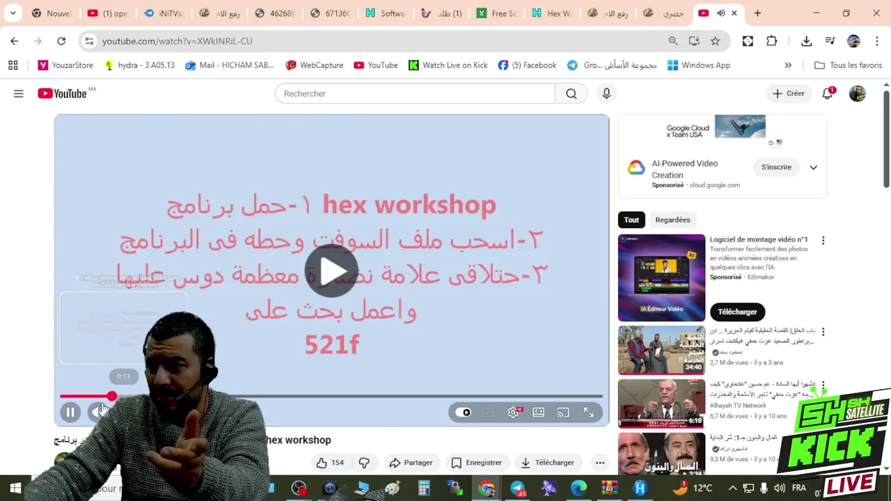This screenshot has width=891, height=501.
Task: Open options for Logiciel de montage vidéo ad
Action: (x=823, y=241)
